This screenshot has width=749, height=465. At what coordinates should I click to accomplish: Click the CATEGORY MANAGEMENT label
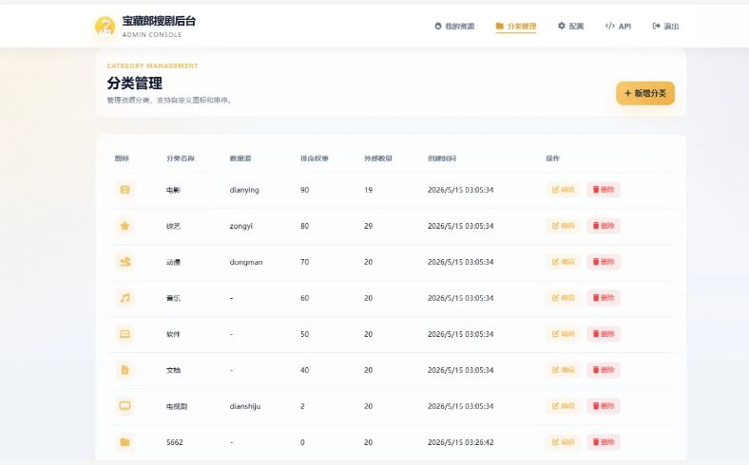point(152,65)
